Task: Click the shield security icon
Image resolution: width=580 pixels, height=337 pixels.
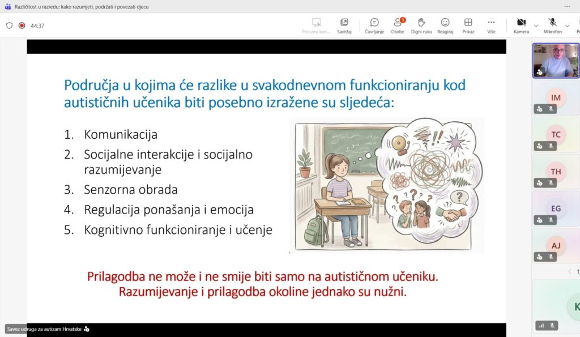Action: [x=9, y=25]
